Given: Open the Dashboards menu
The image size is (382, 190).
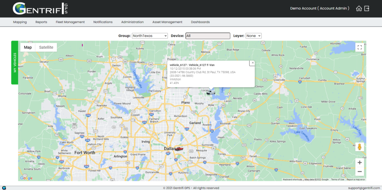Looking at the screenshot, I should tap(200, 22).
